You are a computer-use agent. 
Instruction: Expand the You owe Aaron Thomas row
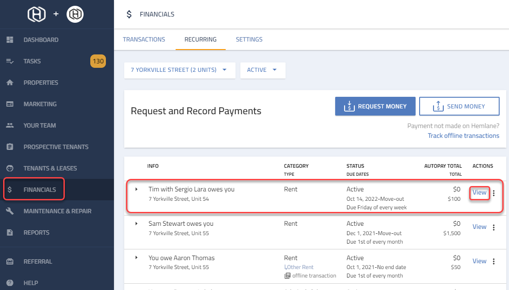[x=137, y=258]
